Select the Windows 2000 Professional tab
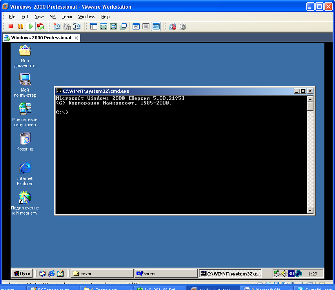The width and height of the screenshot is (335, 290). [41, 38]
